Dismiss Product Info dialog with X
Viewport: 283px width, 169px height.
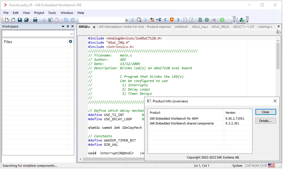275,101
